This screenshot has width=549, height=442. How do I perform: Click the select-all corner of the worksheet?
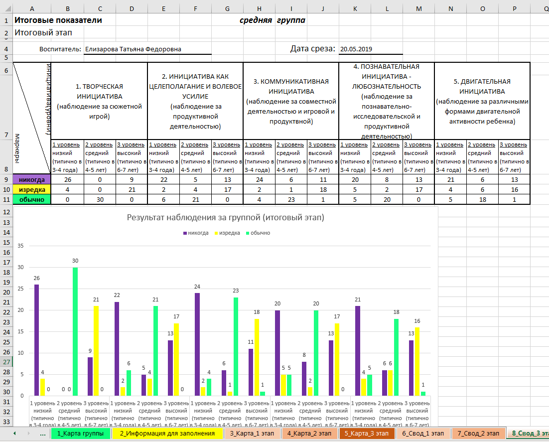[6, 8]
